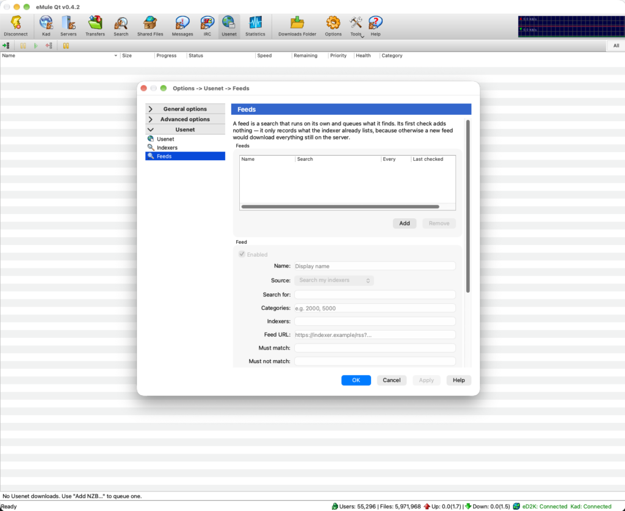The image size is (625, 511).
Task: Click the feeds table horizontal scrollbar
Action: click(x=340, y=207)
